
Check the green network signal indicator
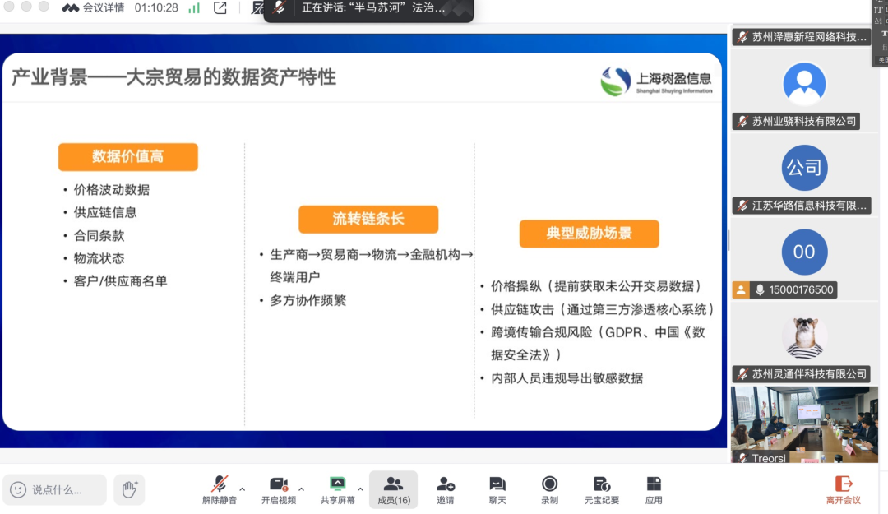point(194,8)
